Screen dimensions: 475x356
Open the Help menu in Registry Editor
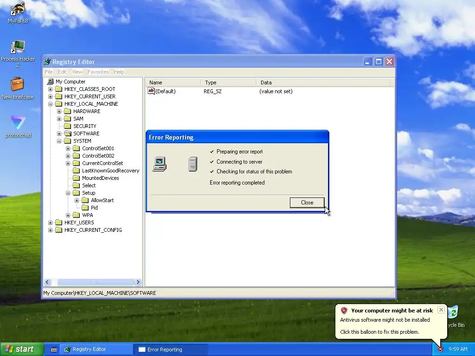(x=119, y=72)
